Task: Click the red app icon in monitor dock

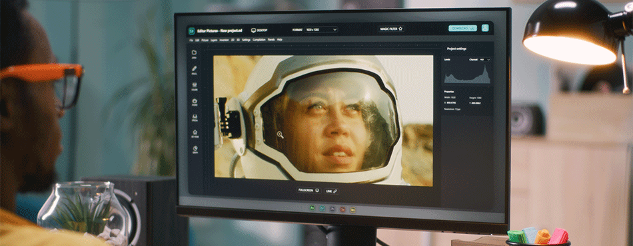Action: (342, 209)
